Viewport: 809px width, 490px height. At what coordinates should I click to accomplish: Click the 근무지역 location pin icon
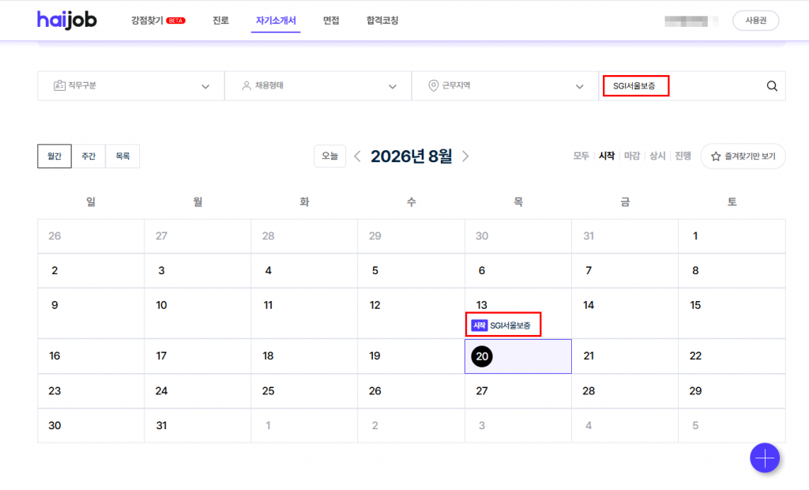pyautogui.click(x=434, y=85)
